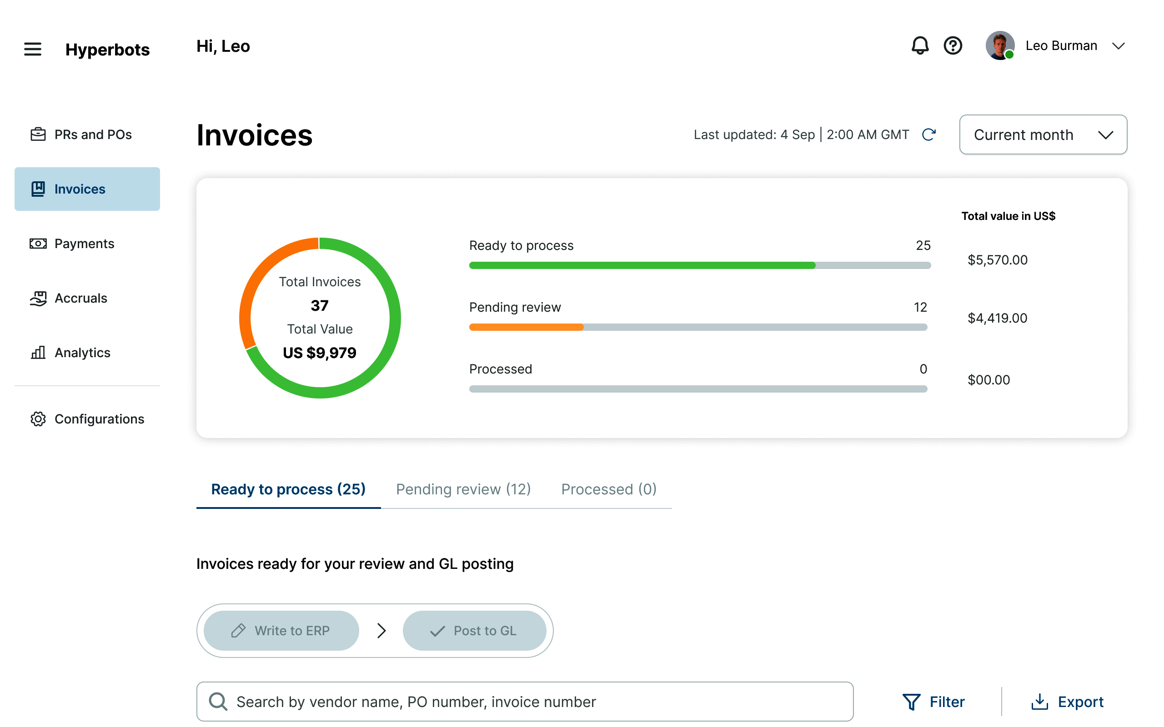Screen dimensions: 1164x727
Task: Open the Filter options
Action: (934, 702)
